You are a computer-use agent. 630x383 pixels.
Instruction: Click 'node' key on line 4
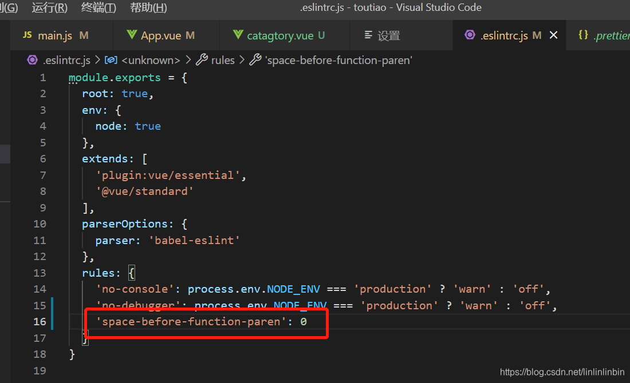pyautogui.click(x=108, y=126)
